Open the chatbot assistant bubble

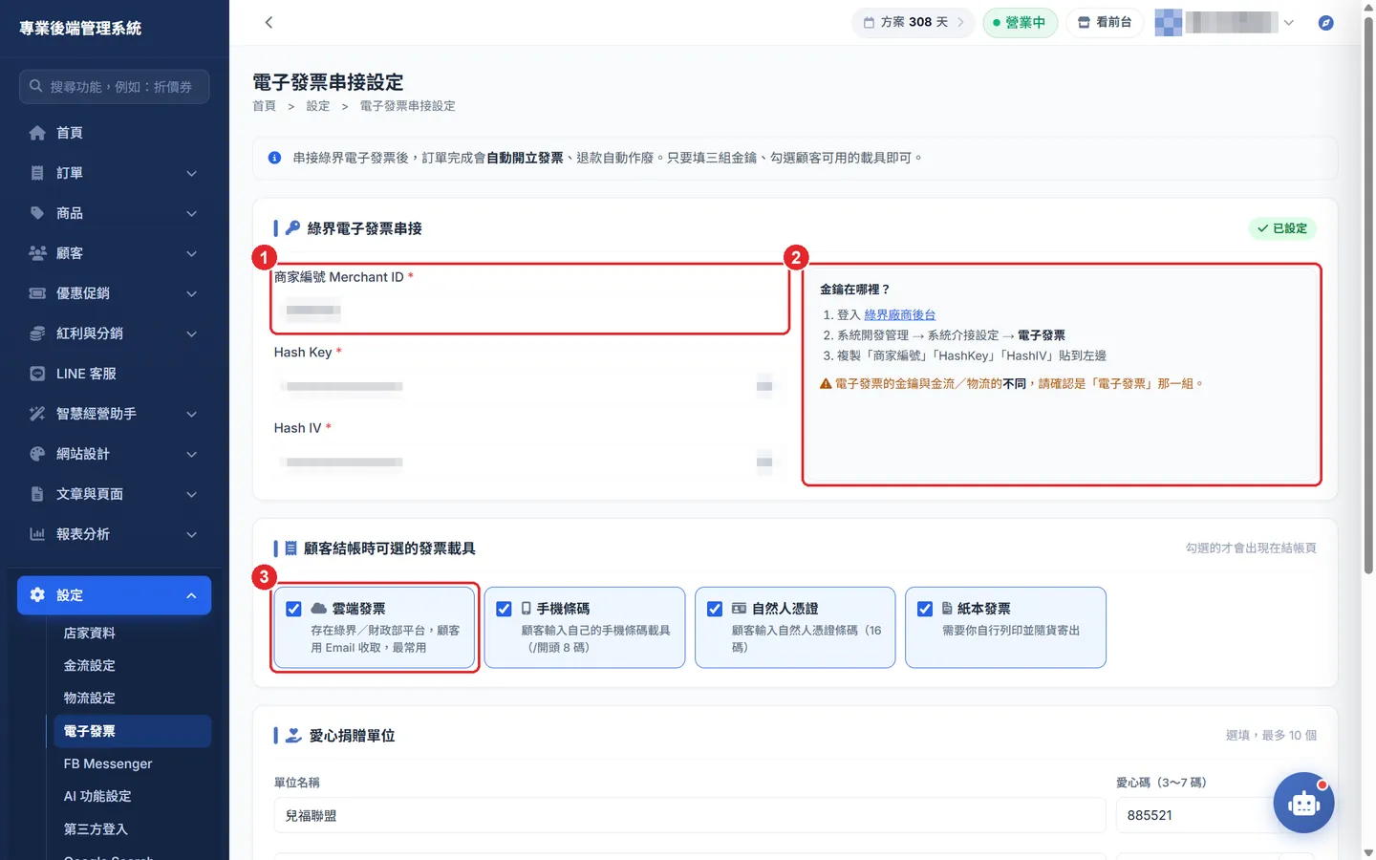pos(1303,803)
